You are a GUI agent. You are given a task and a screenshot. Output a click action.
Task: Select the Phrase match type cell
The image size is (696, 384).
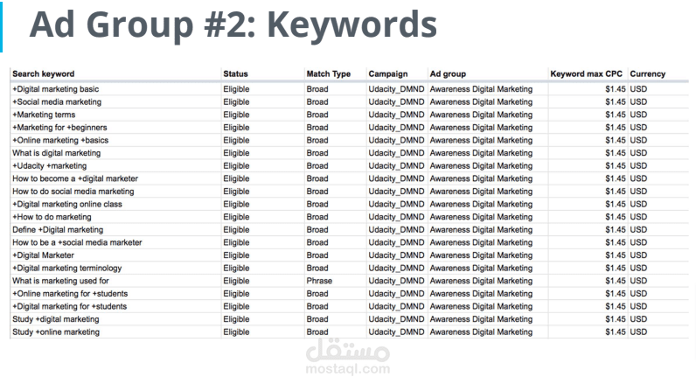(x=319, y=281)
